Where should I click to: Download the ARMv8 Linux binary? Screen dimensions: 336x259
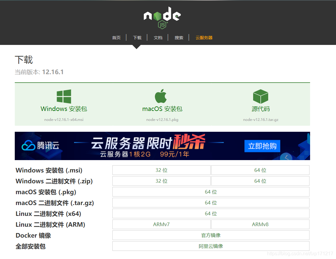coord(260,225)
